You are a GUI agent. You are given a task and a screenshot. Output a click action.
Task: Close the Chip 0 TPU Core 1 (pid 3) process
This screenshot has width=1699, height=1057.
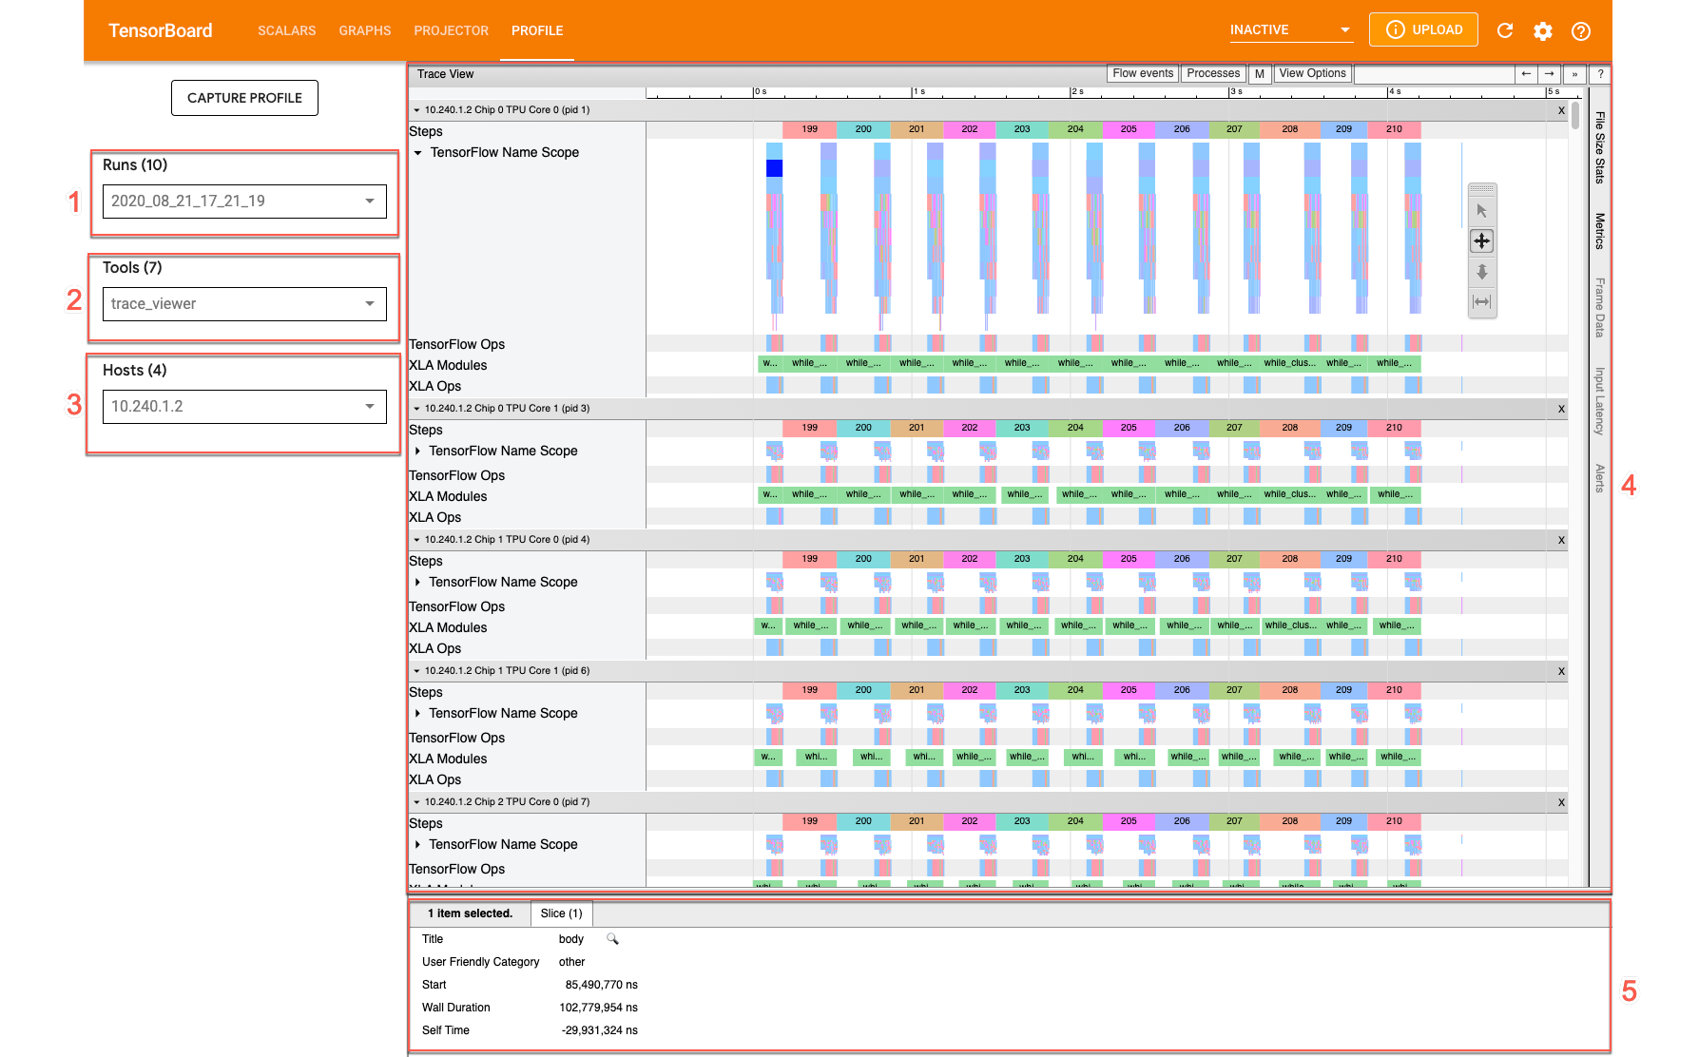pyautogui.click(x=1561, y=409)
